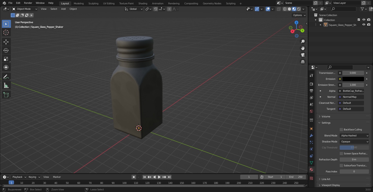
Task: Hide Square_Glass_Pepper_Sh object via eye icon
Action: [364, 25]
